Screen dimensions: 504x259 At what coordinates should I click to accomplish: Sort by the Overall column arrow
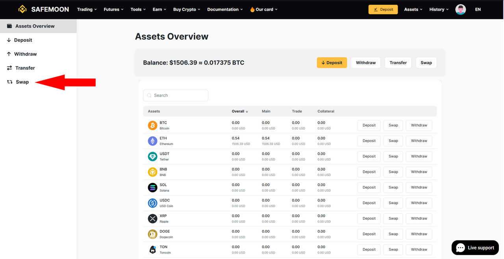(247, 112)
